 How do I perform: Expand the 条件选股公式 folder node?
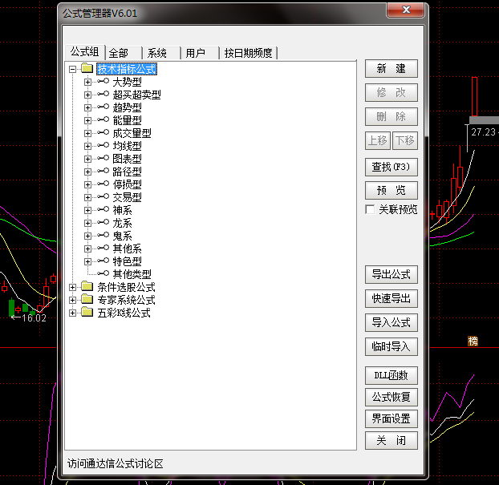pyautogui.click(x=73, y=287)
